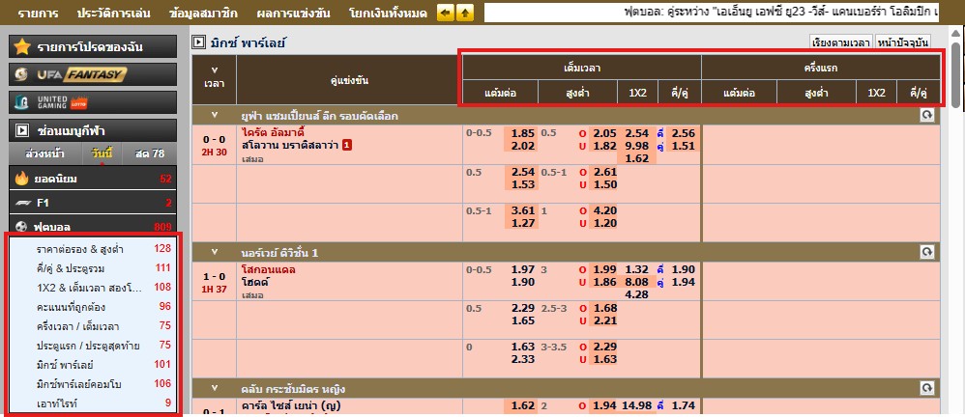Click the หน้าปัจจุบัน button
This screenshot has width=965, height=417.
(x=902, y=42)
